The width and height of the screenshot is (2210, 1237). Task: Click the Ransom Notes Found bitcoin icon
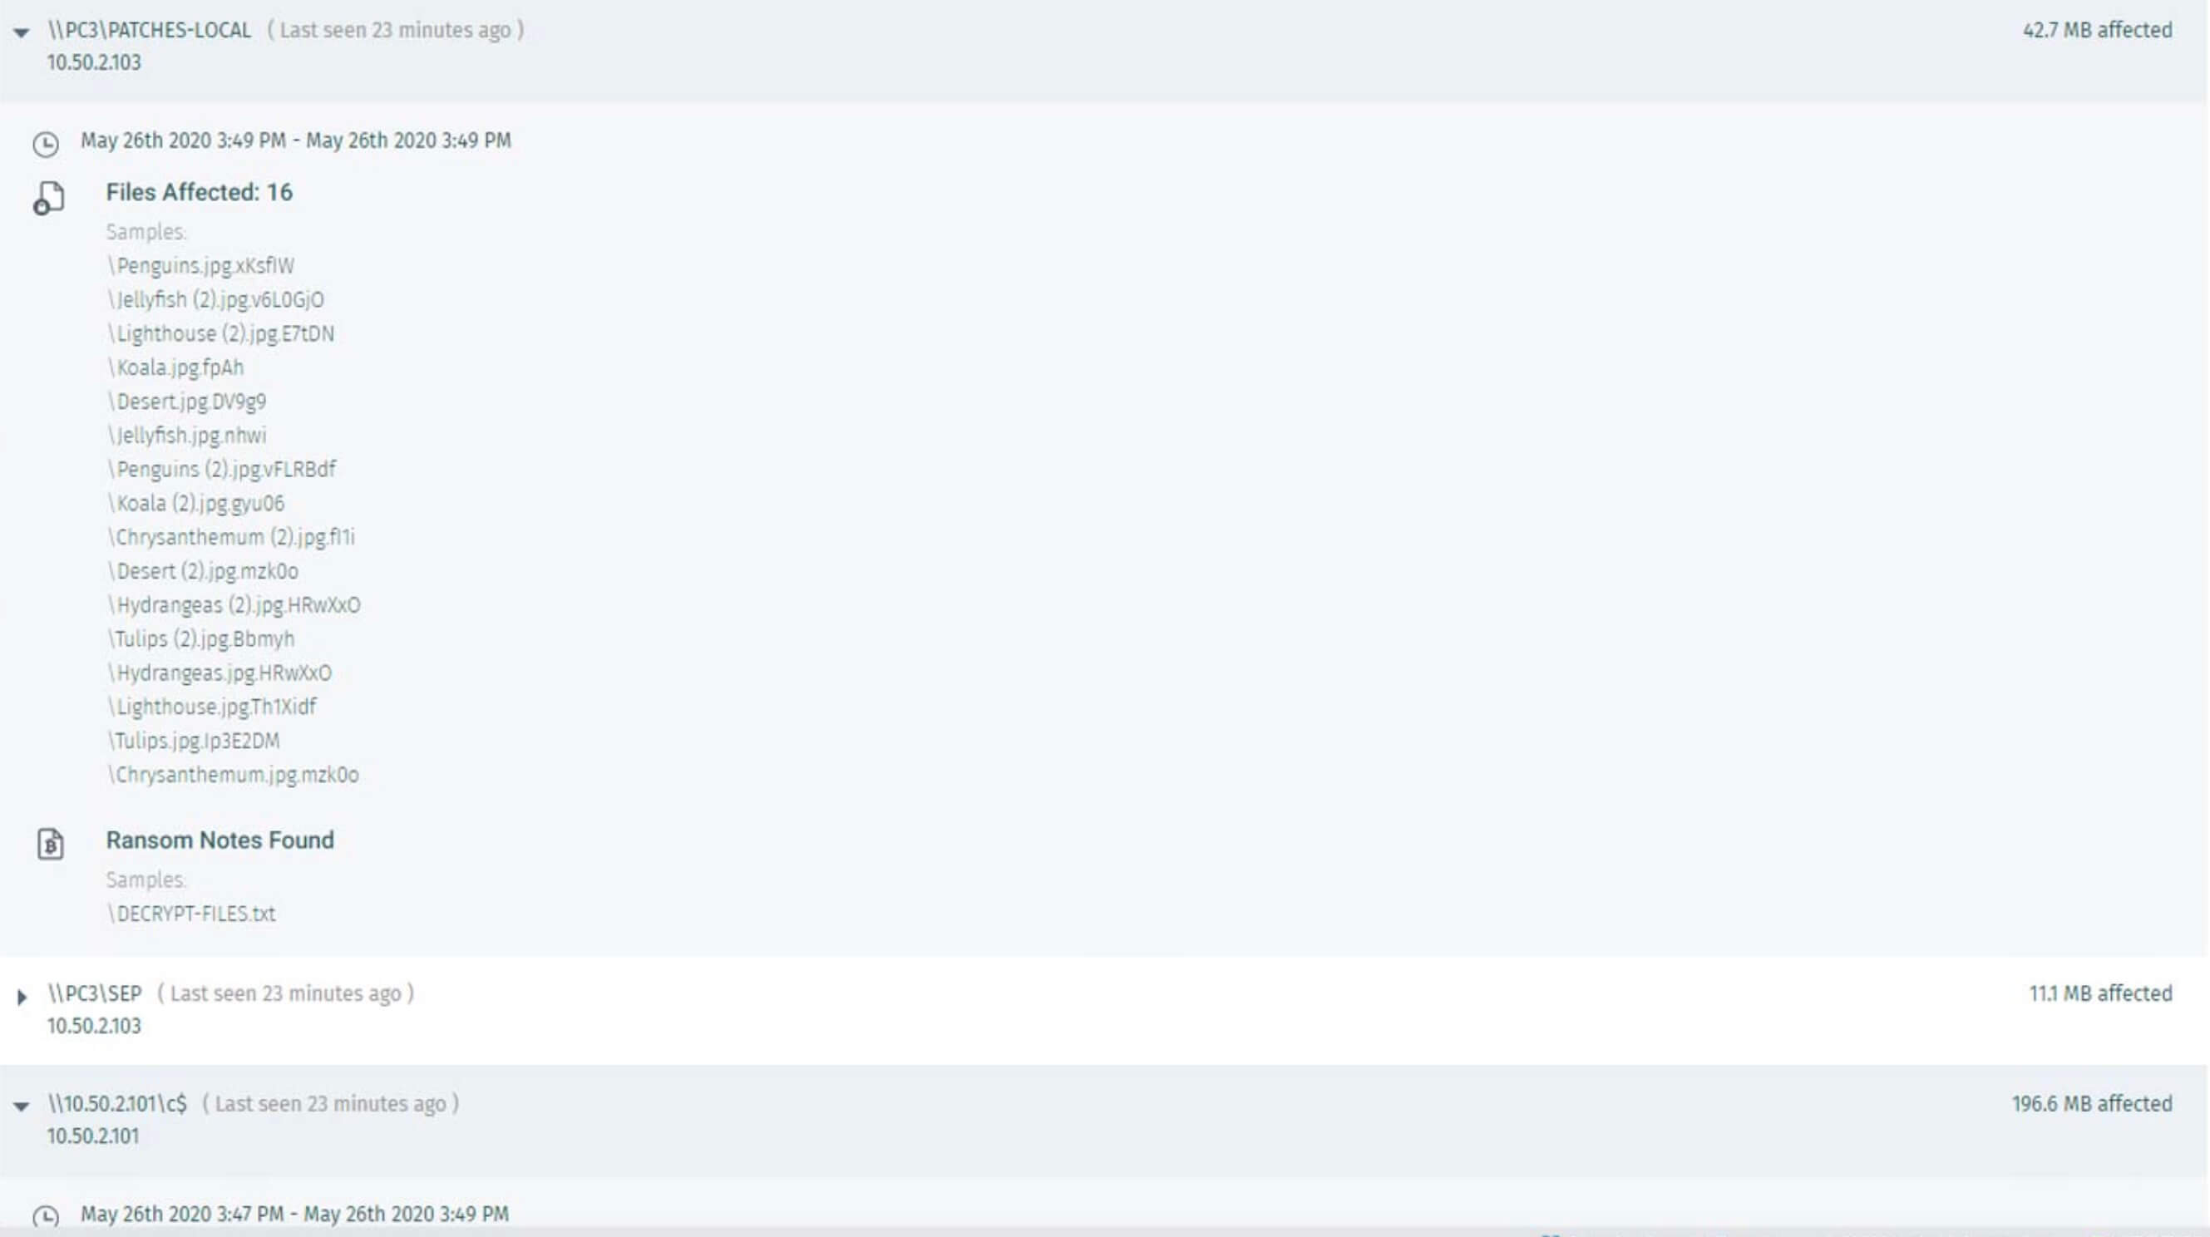pos(51,844)
